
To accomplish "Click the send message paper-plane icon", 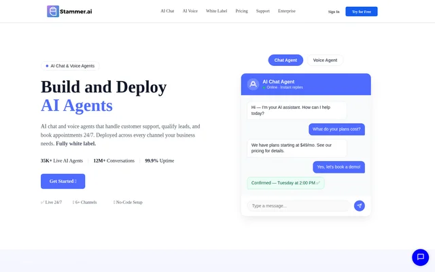I will [360, 205].
